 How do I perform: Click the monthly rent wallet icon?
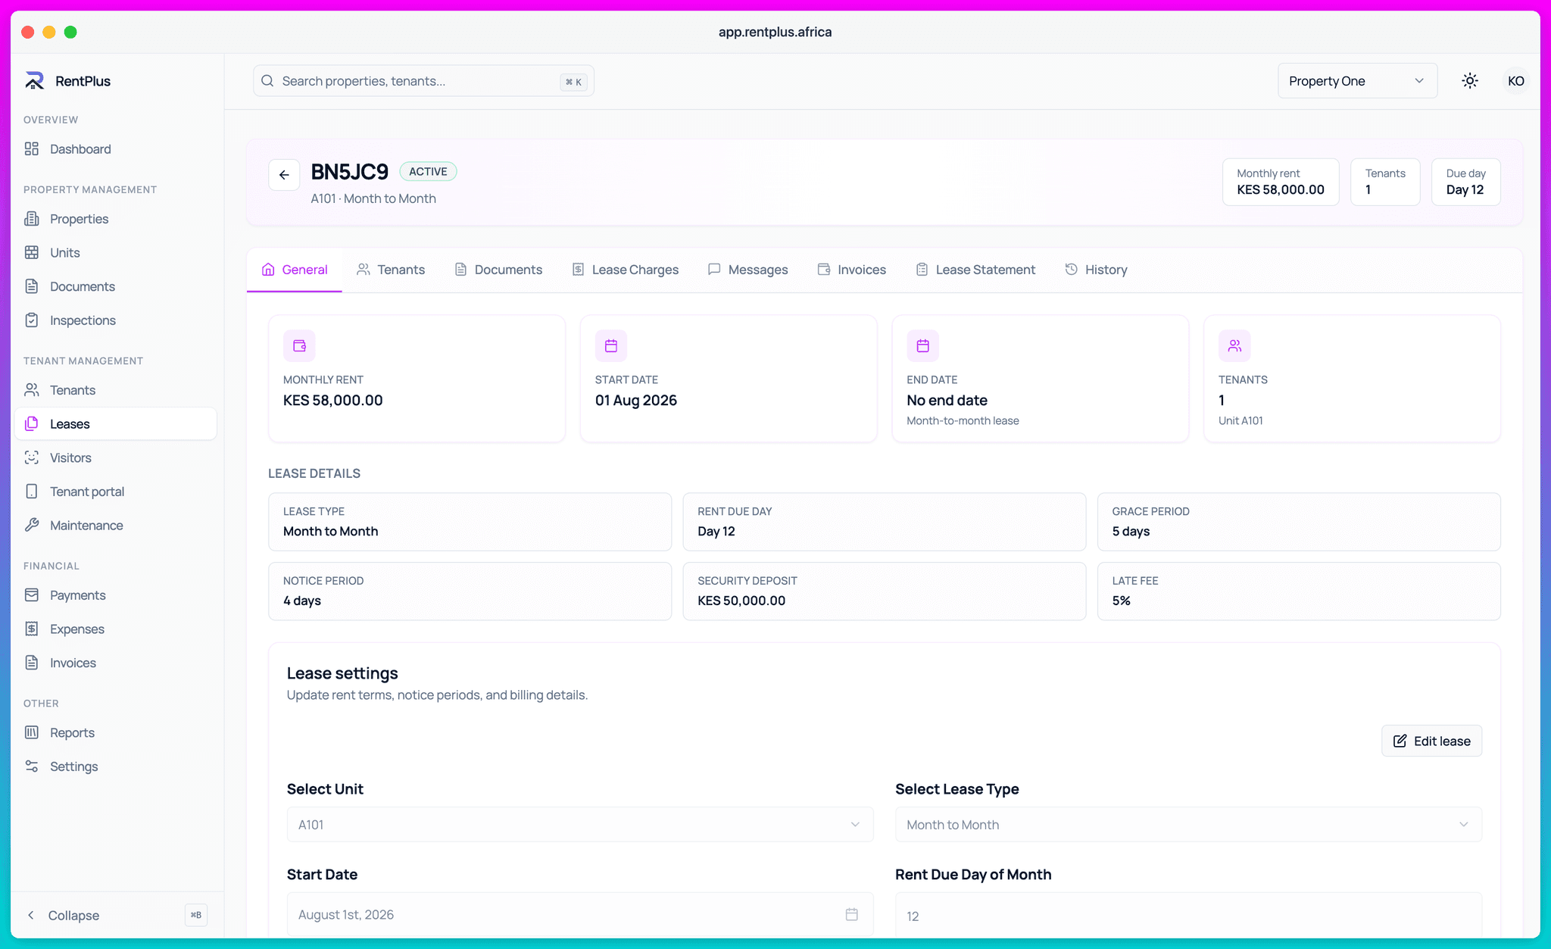point(299,346)
